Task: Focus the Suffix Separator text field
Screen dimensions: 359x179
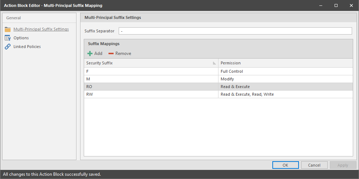Action: 235,31
